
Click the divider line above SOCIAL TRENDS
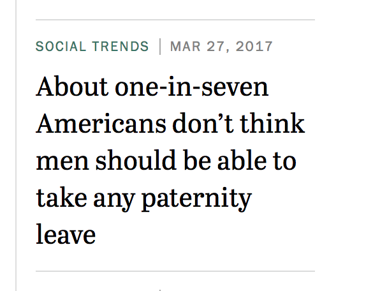(175, 20)
